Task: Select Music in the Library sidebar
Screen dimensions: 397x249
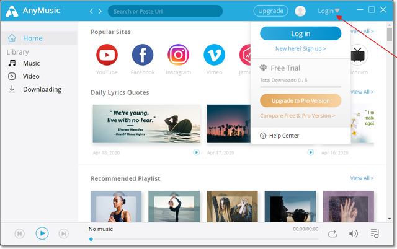Action: (x=31, y=63)
